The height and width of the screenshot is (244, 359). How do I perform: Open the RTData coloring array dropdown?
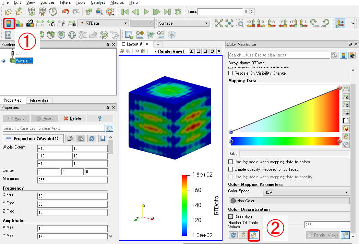coord(103,23)
